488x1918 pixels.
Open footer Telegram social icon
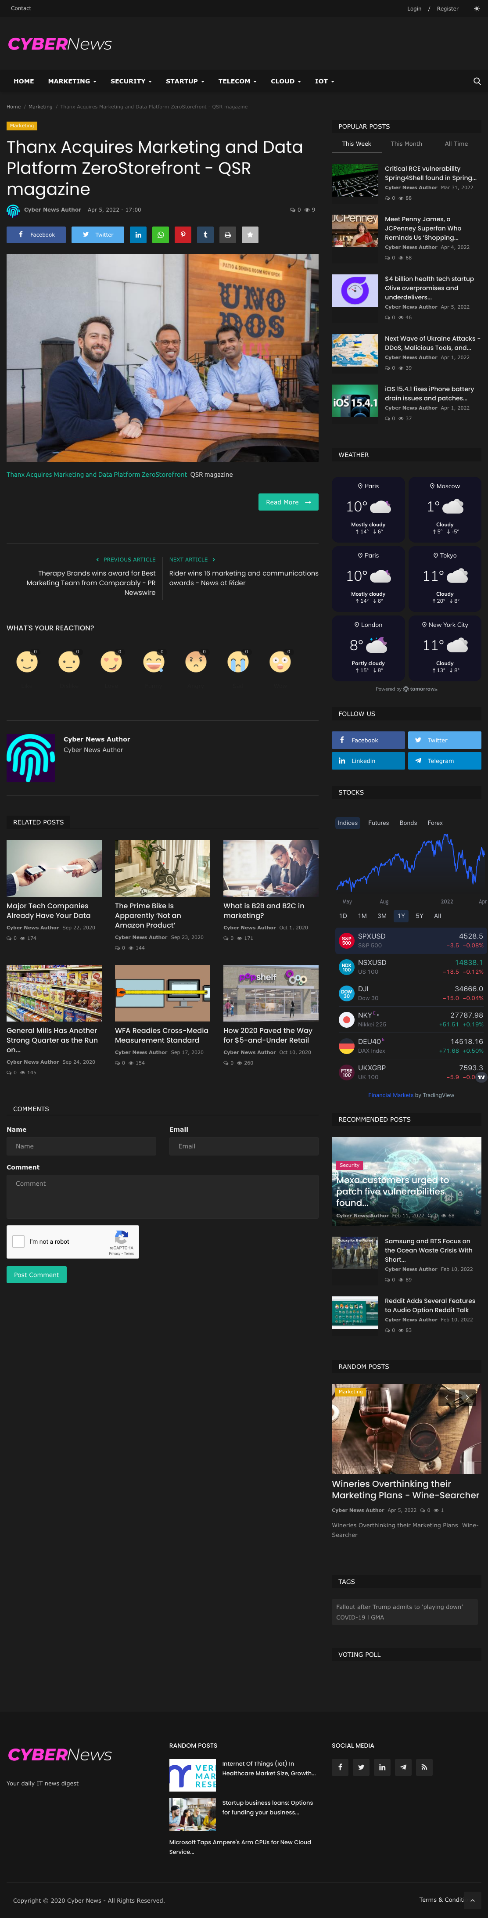pyautogui.click(x=402, y=1767)
